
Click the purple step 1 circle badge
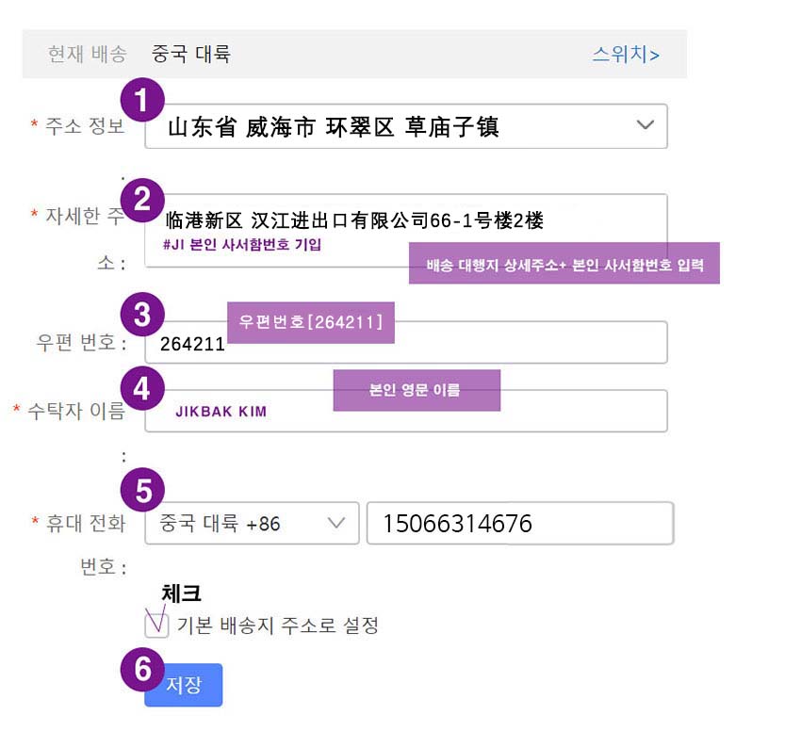point(142,100)
